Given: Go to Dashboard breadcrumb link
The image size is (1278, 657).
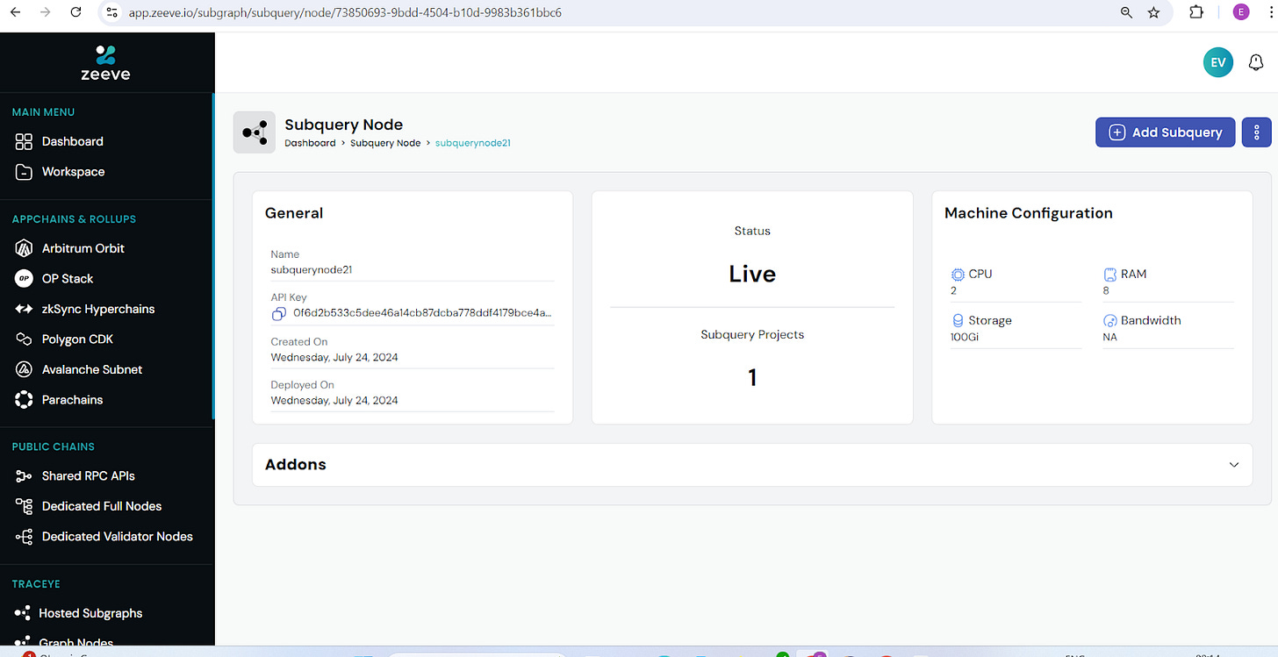Looking at the screenshot, I should pos(310,143).
